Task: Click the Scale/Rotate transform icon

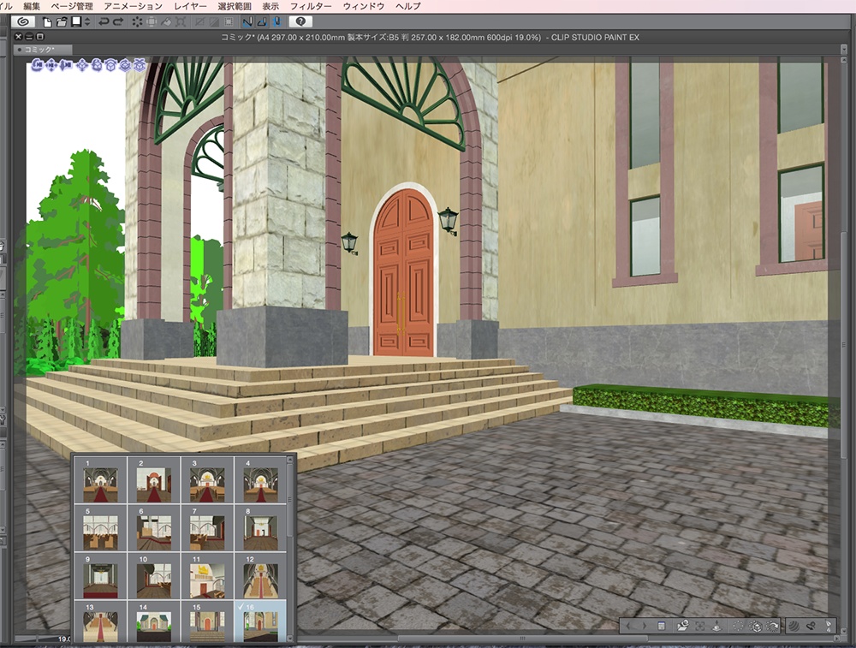Action: 181,22
